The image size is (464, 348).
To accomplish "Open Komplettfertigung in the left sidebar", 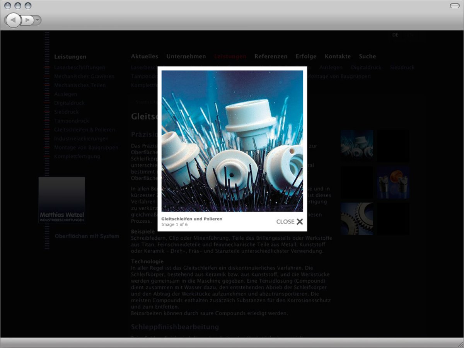I will pos(77,156).
